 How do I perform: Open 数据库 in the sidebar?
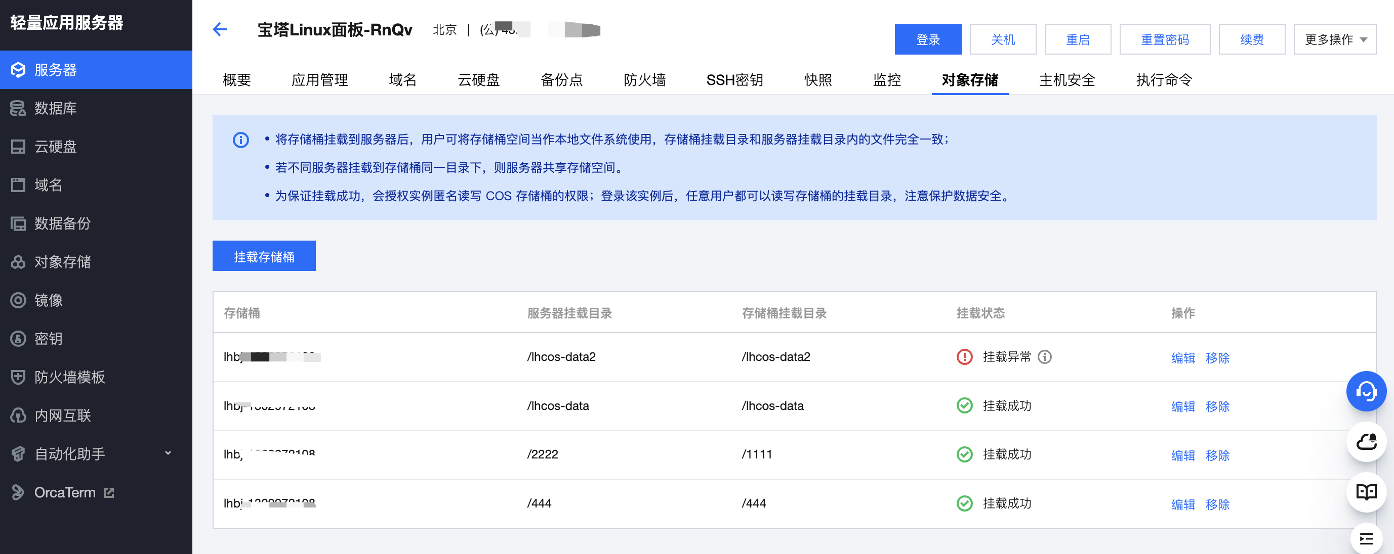click(x=55, y=108)
